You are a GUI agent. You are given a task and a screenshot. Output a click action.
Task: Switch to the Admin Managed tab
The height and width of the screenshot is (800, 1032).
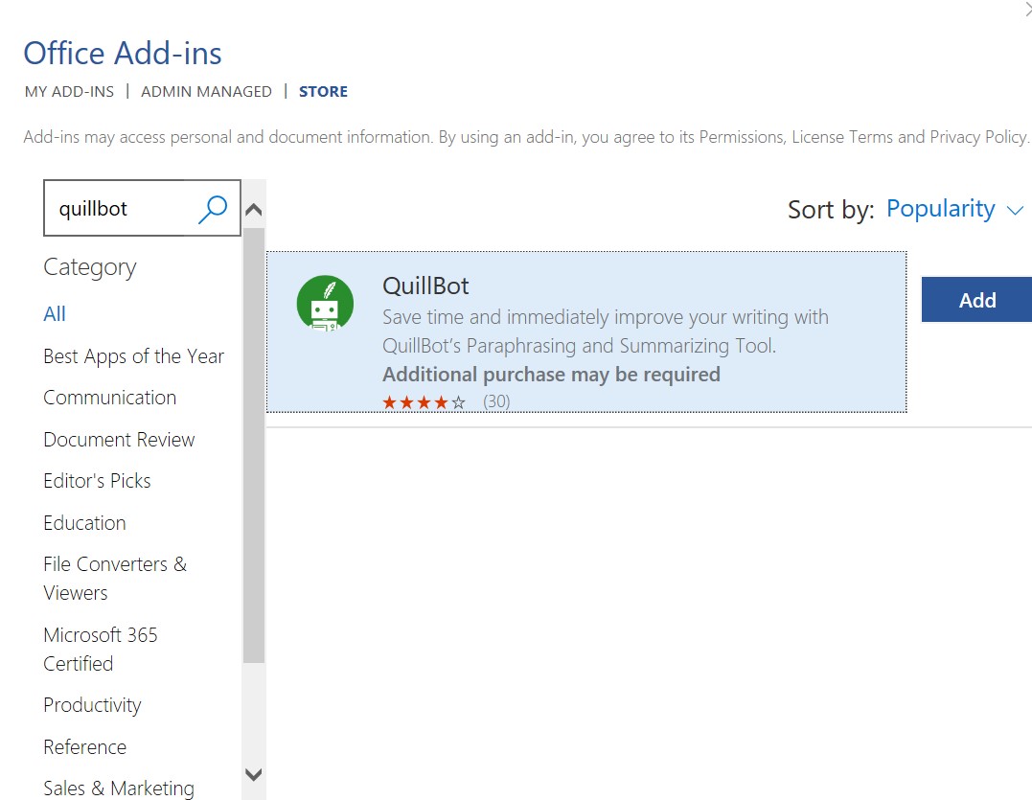pos(206,91)
